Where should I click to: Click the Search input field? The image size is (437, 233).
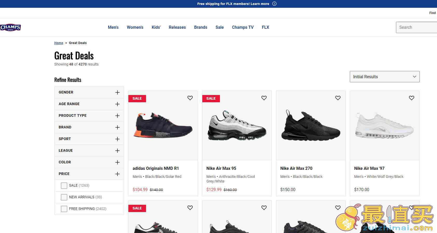pos(417,27)
